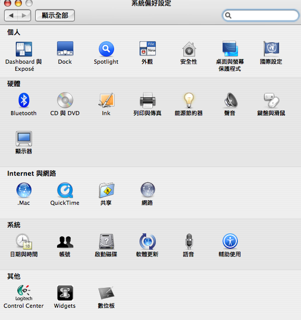Minimize the window with yellow button
Image resolution: width=301 pixels, height=320 pixels.
pos(18,3)
